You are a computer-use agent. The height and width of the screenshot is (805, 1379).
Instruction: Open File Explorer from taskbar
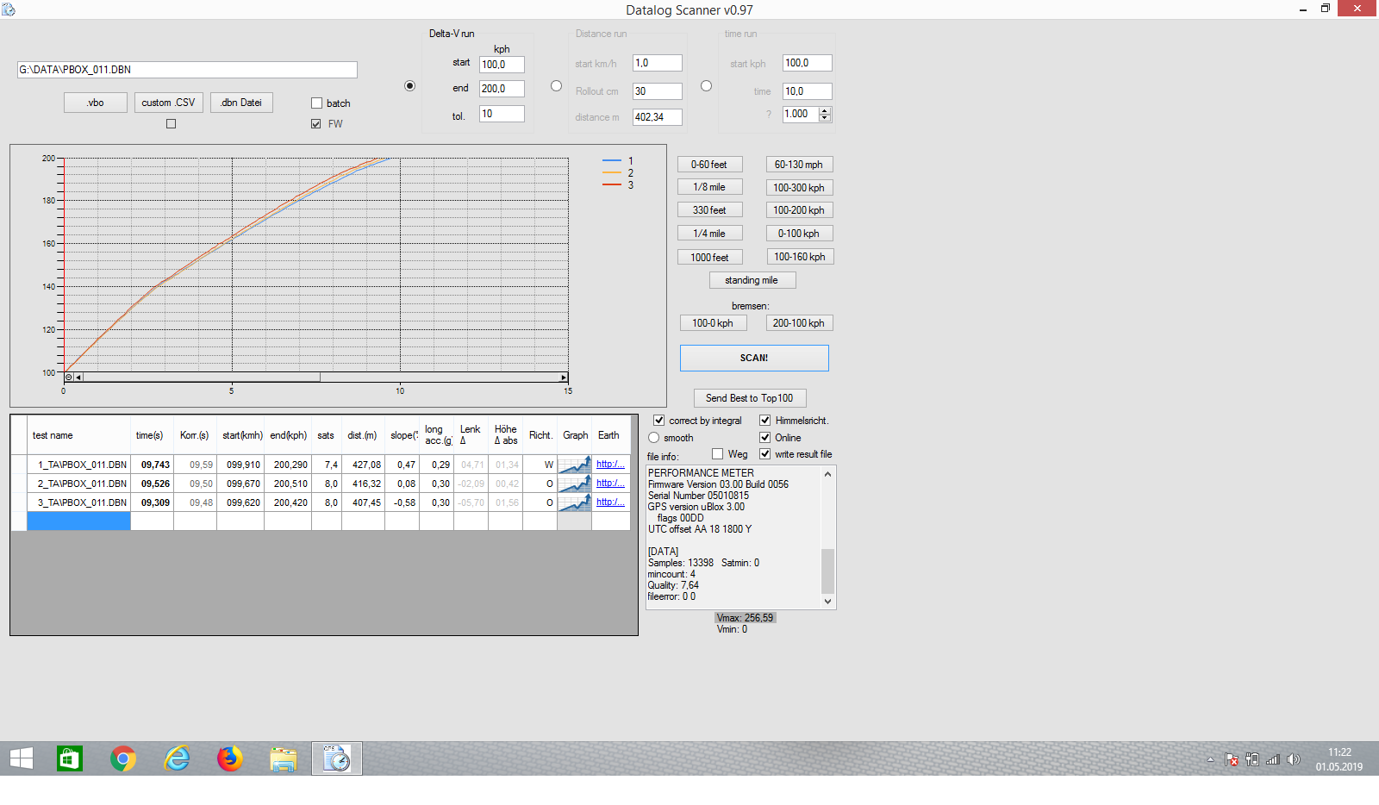click(x=283, y=758)
